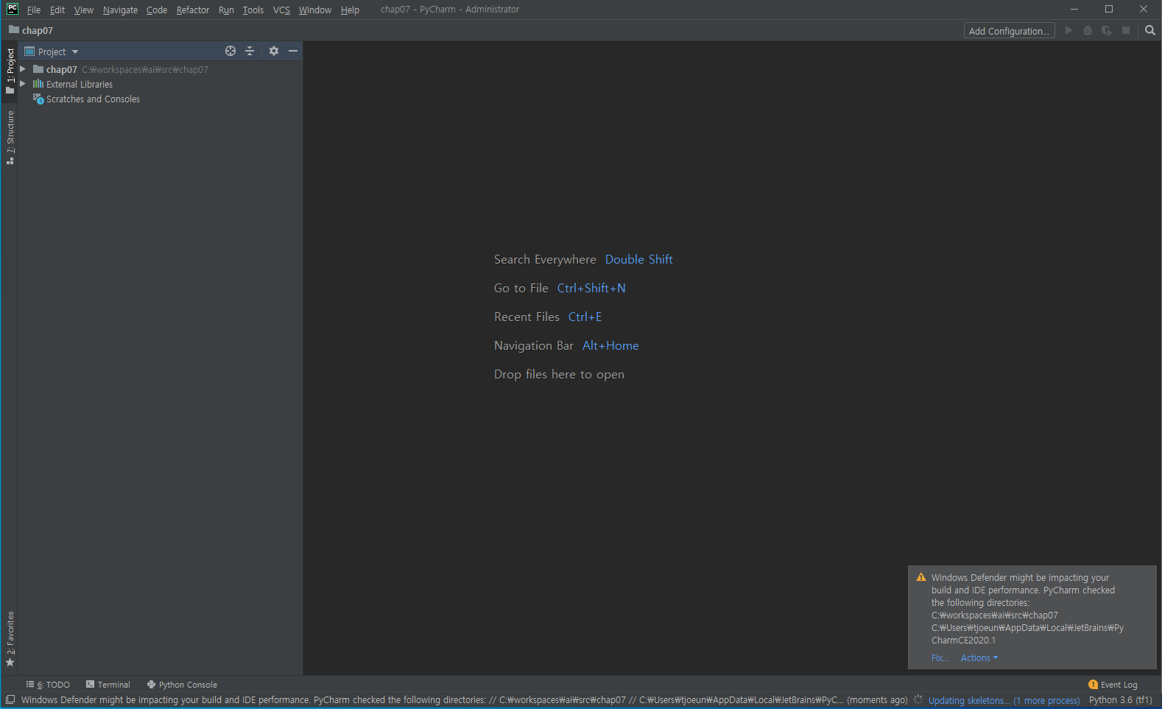Click the Event Log notification badge
This screenshot has width=1162, height=709.
pos(1093,685)
